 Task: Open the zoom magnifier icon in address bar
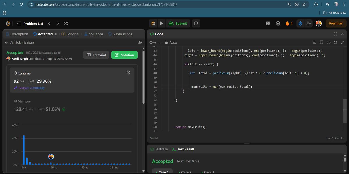pyautogui.click(x=289, y=5)
